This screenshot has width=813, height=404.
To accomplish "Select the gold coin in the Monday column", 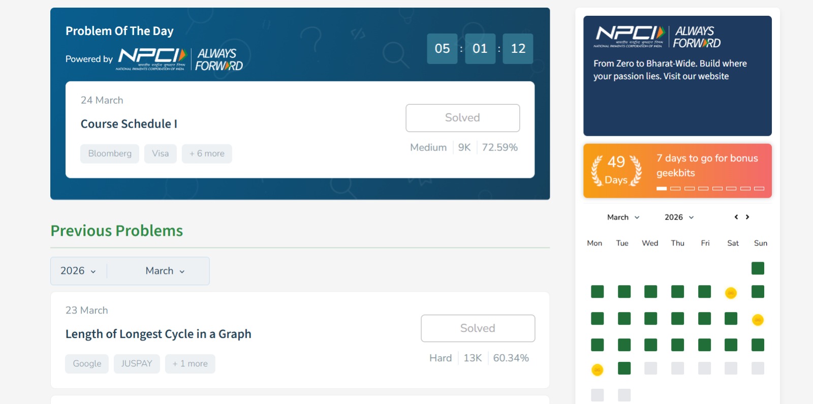I will click(598, 369).
